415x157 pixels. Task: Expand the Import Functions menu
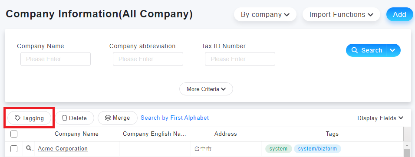point(341,14)
